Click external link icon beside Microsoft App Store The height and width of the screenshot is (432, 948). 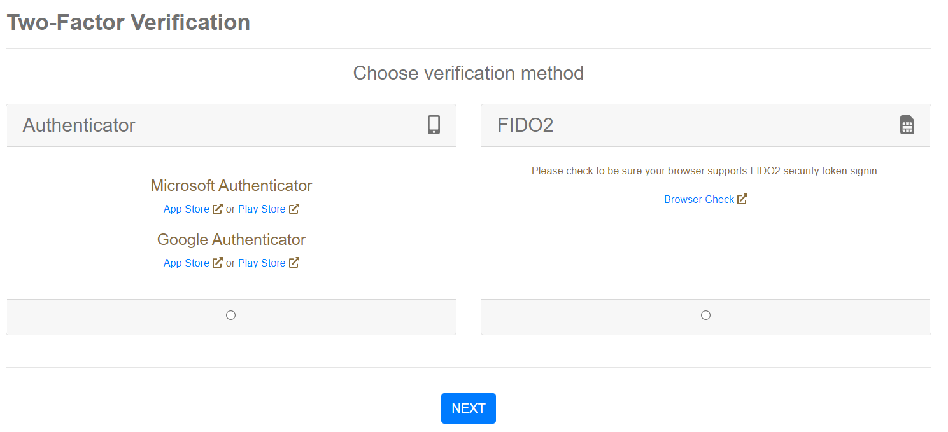(218, 209)
